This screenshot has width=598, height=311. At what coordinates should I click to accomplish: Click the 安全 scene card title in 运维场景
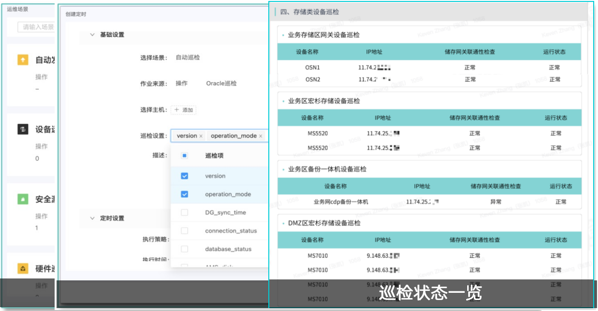[x=45, y=200]
